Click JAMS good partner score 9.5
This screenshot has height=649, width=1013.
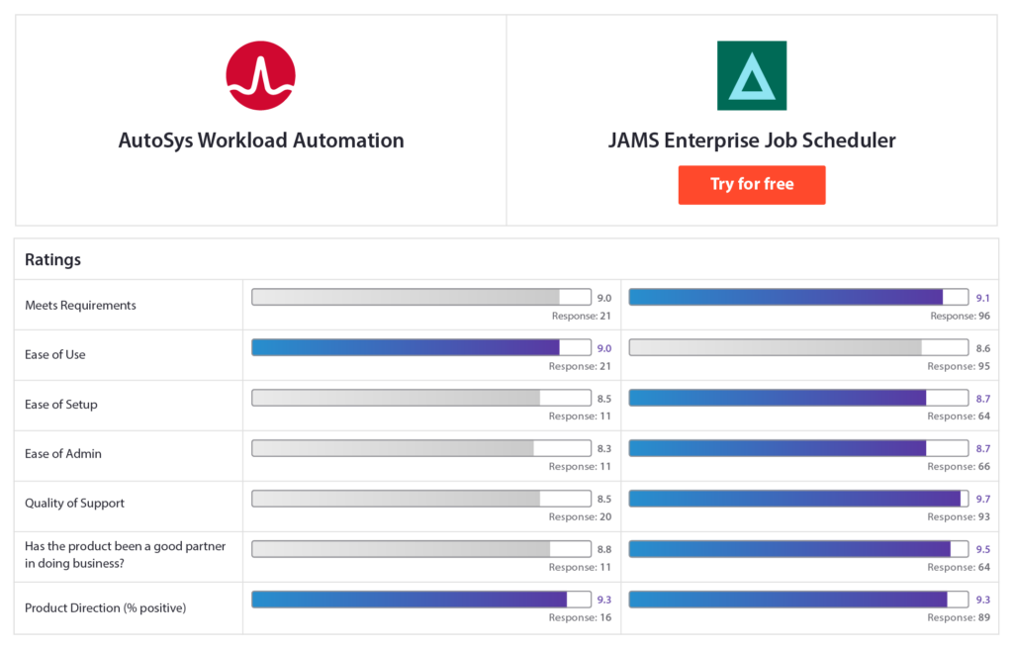982,549
